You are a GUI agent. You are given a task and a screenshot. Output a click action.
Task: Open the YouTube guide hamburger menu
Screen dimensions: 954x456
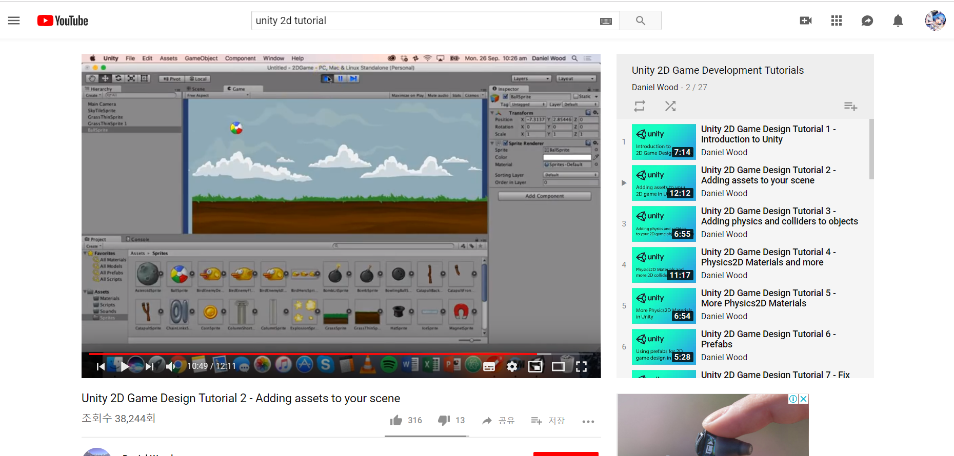[14, 20]
